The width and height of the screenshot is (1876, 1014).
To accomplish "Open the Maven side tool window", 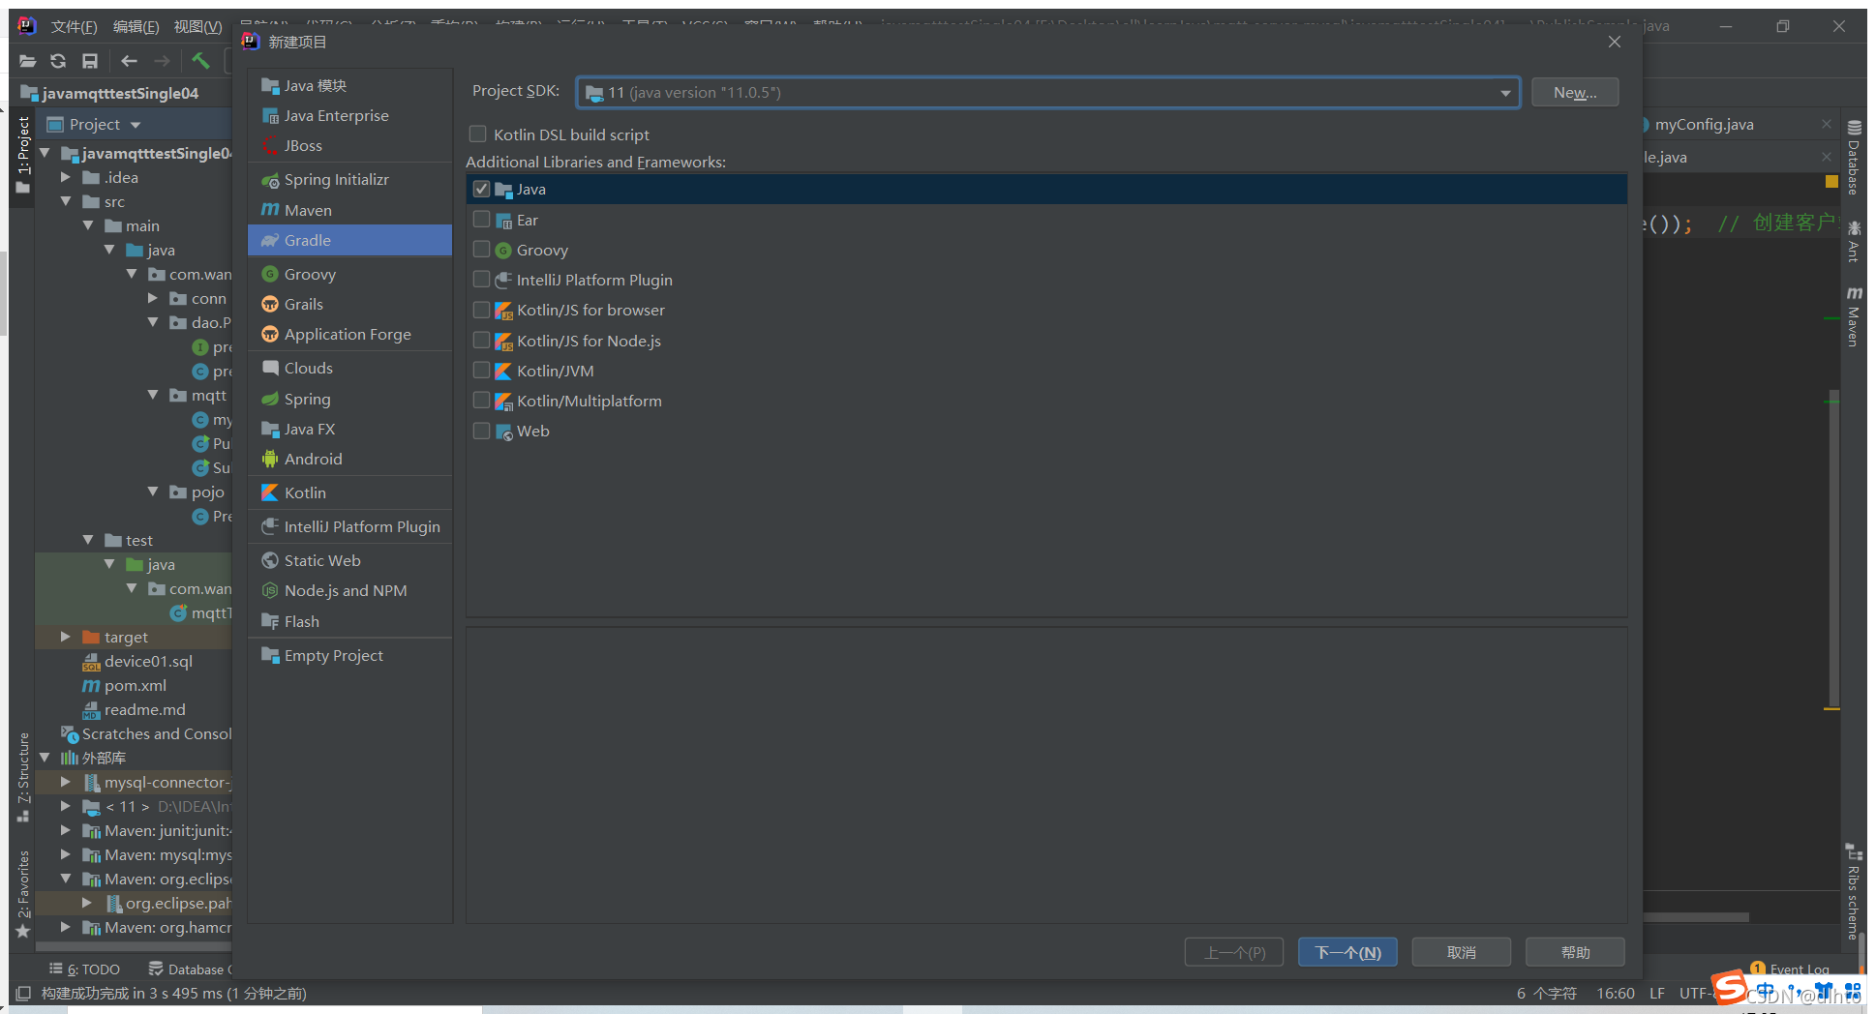I will click(x=1854, y=317).
